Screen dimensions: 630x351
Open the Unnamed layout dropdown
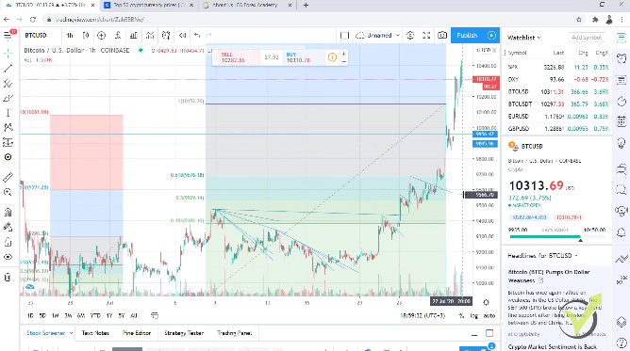tap(378, 35)
